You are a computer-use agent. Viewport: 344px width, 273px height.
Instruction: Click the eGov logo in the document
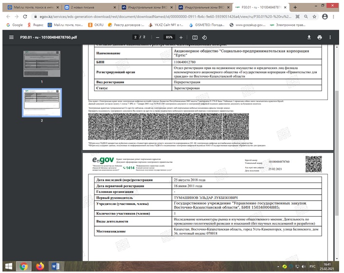103,160
